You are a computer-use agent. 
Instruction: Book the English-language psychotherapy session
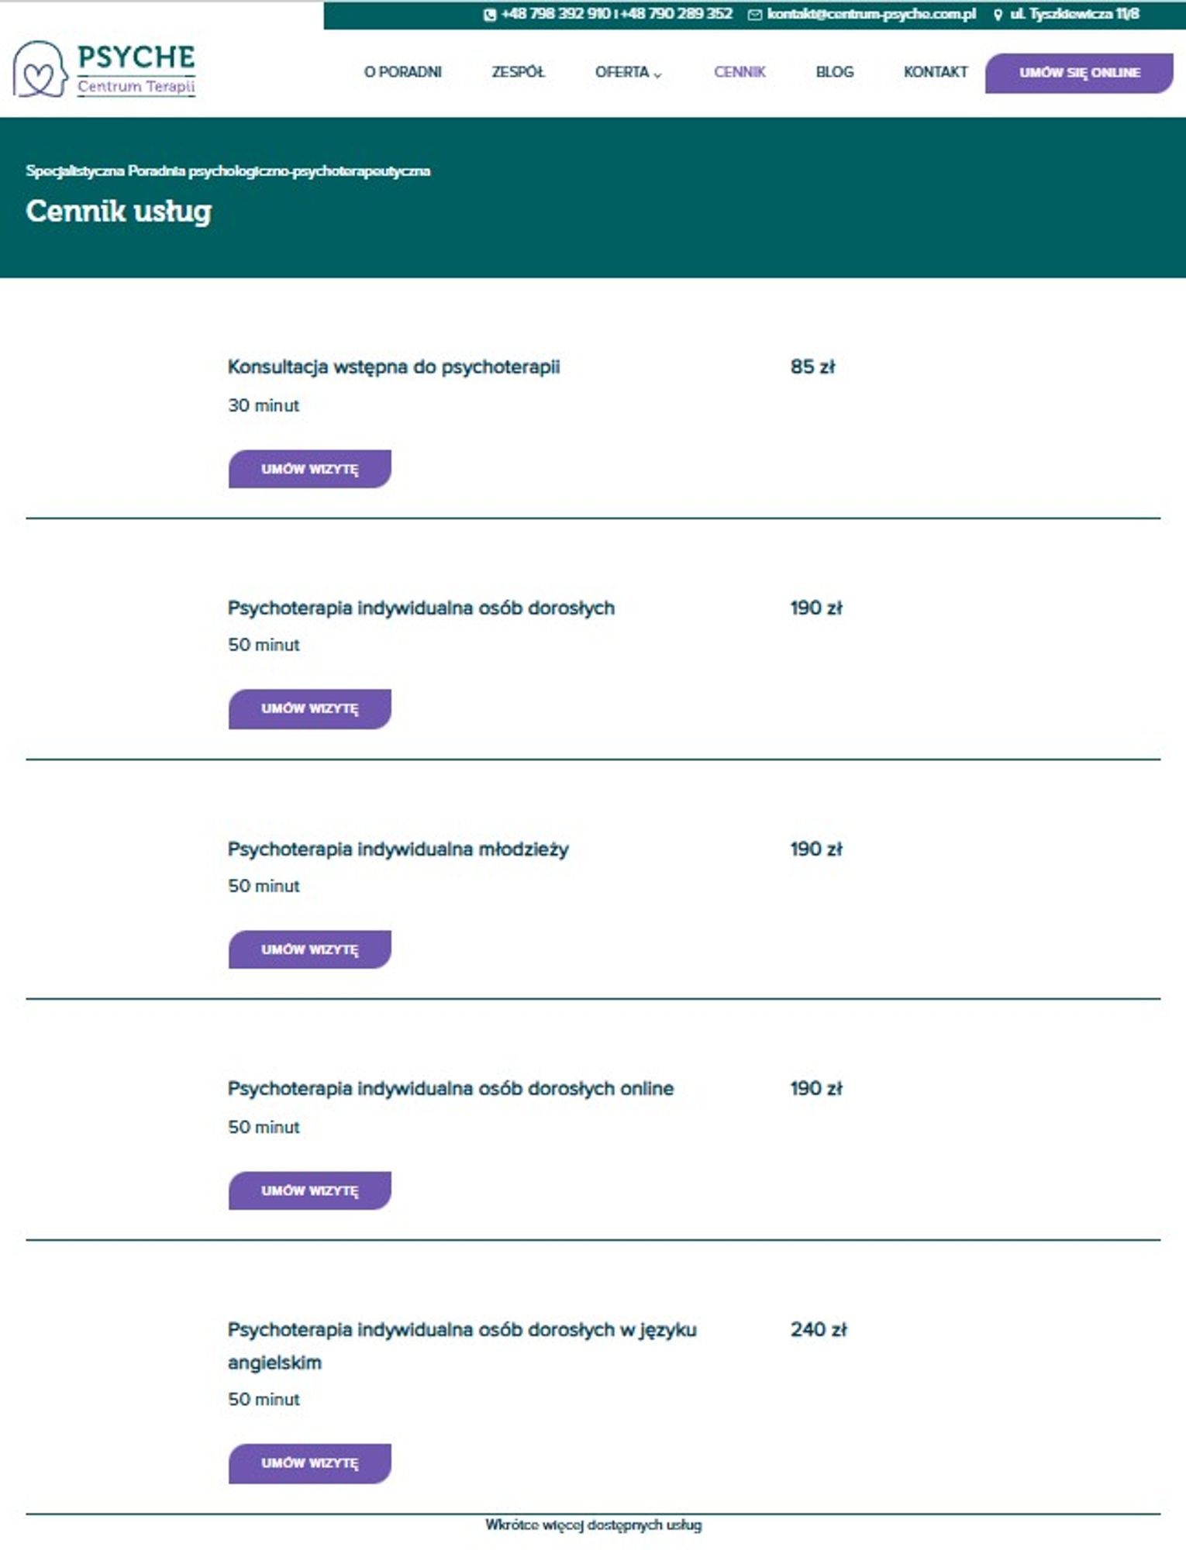309,1462
